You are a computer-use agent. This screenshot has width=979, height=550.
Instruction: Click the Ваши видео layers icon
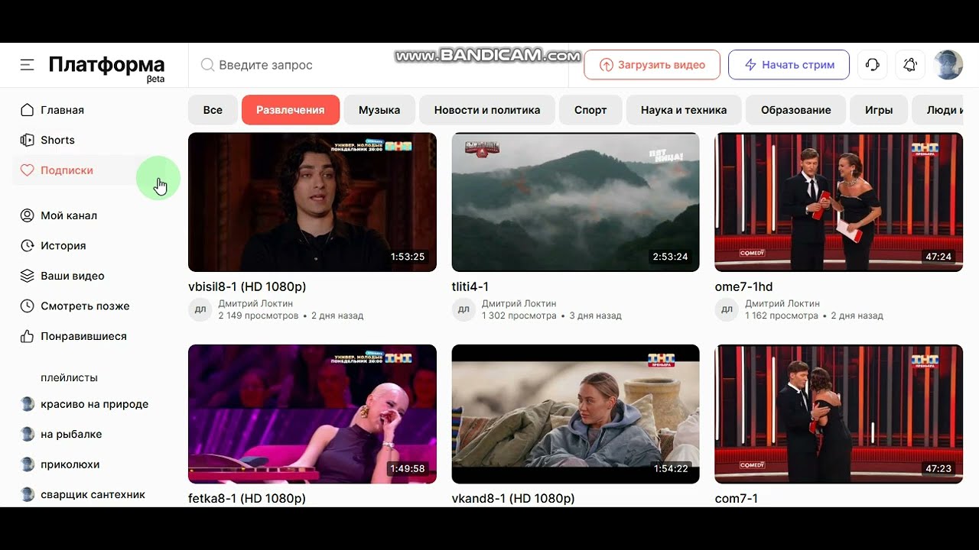28,276
